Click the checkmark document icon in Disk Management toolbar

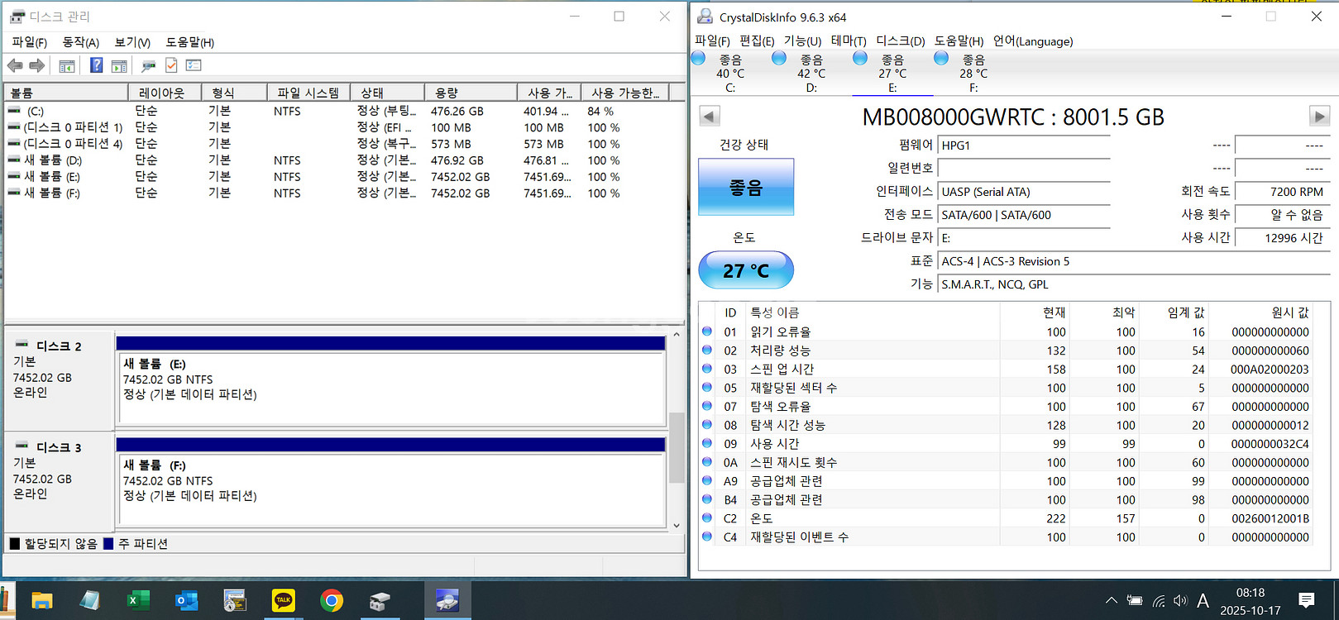pos(171,65)
